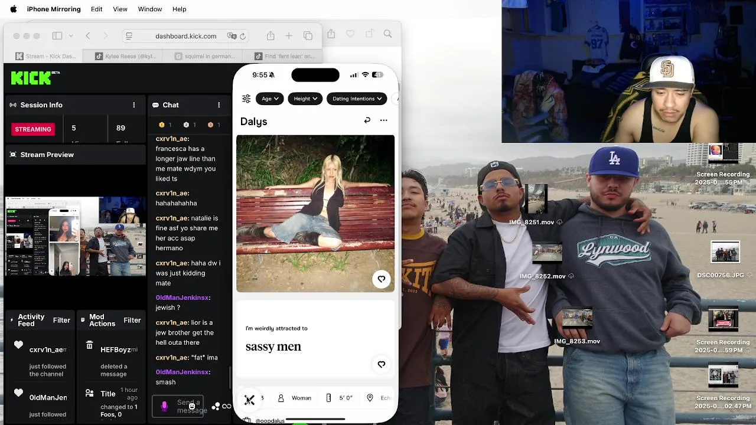Screen dimensions: 756x425
Task: Click the 5' 0" height info on profile
Action: 339,398
